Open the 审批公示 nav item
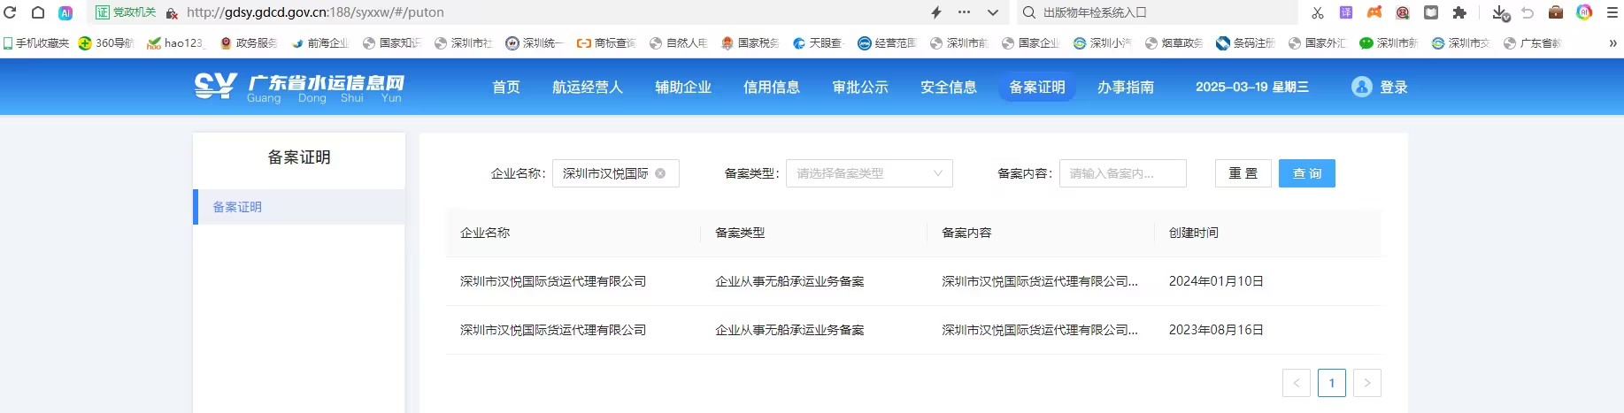 coord(860,87)
